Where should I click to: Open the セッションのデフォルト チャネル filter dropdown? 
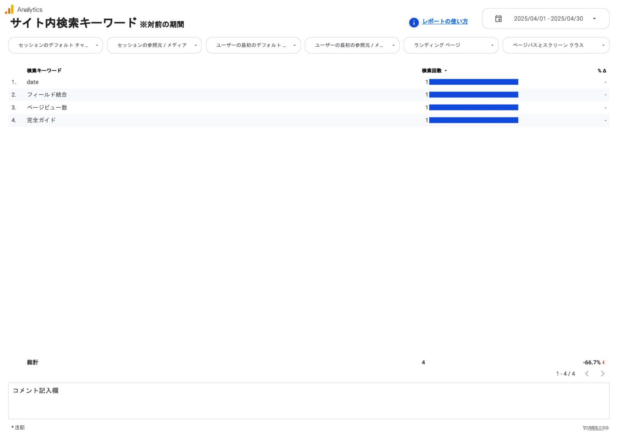(x=55, y=45)
